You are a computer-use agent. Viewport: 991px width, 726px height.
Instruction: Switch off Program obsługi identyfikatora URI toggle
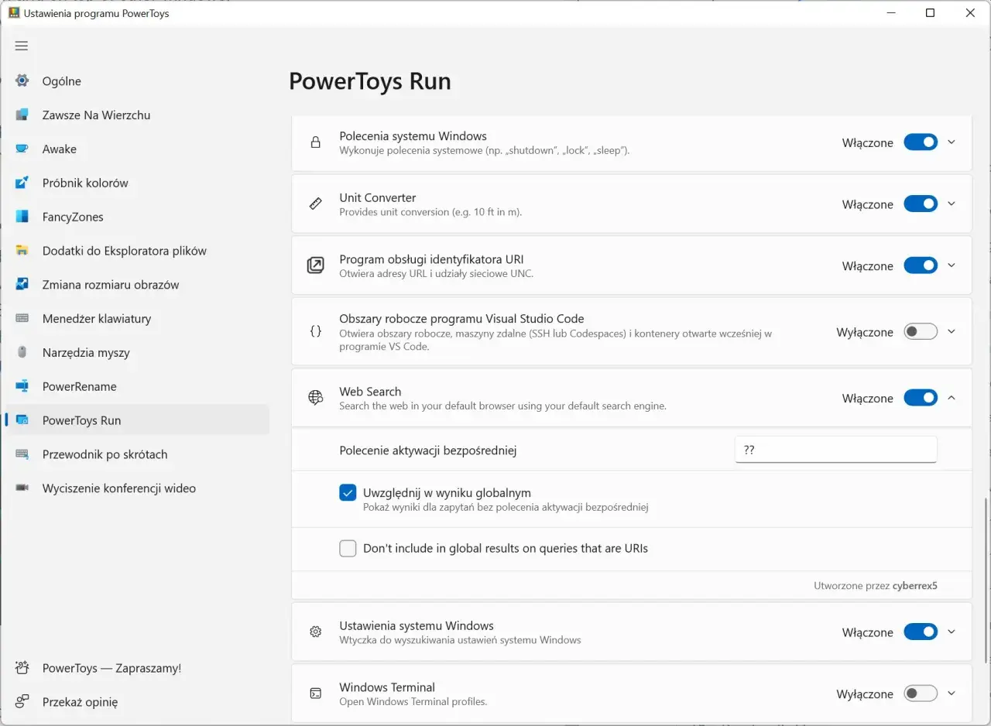coord(921,265)
